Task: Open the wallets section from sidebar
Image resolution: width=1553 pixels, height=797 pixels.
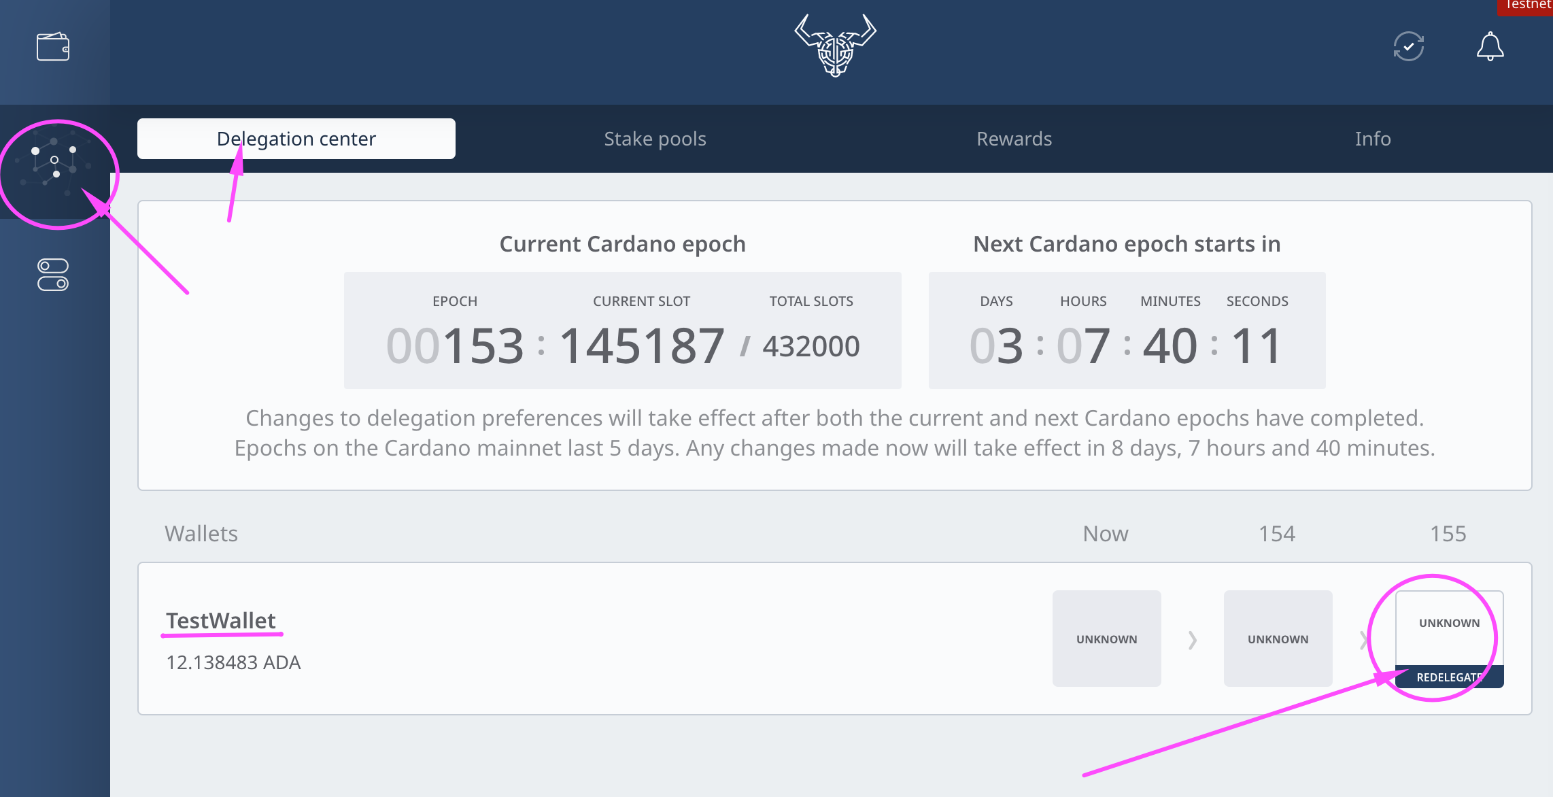Action: pos(53,47)
